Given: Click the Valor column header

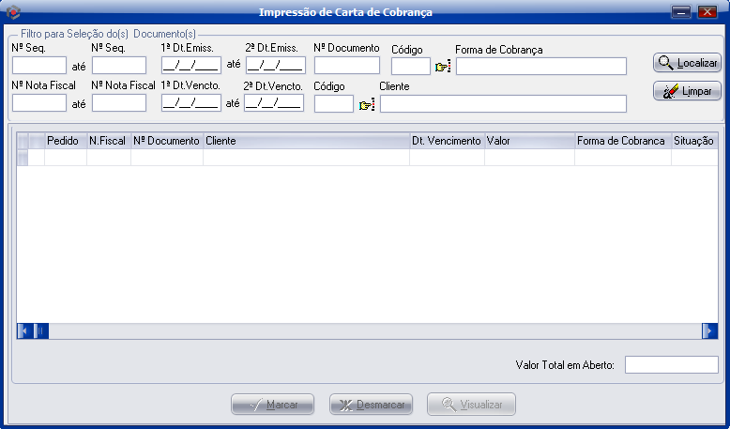Looking at the screenshot, I should pyautogui.click(x=529, y=141).
